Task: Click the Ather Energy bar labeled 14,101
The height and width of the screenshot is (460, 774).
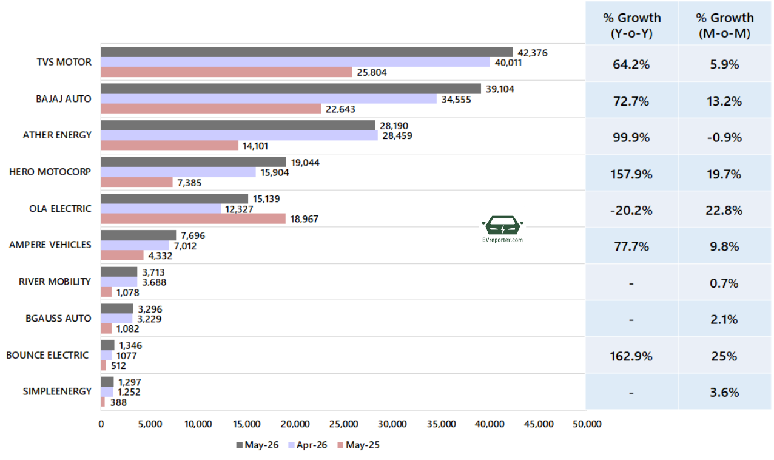Action: point(170,145)
